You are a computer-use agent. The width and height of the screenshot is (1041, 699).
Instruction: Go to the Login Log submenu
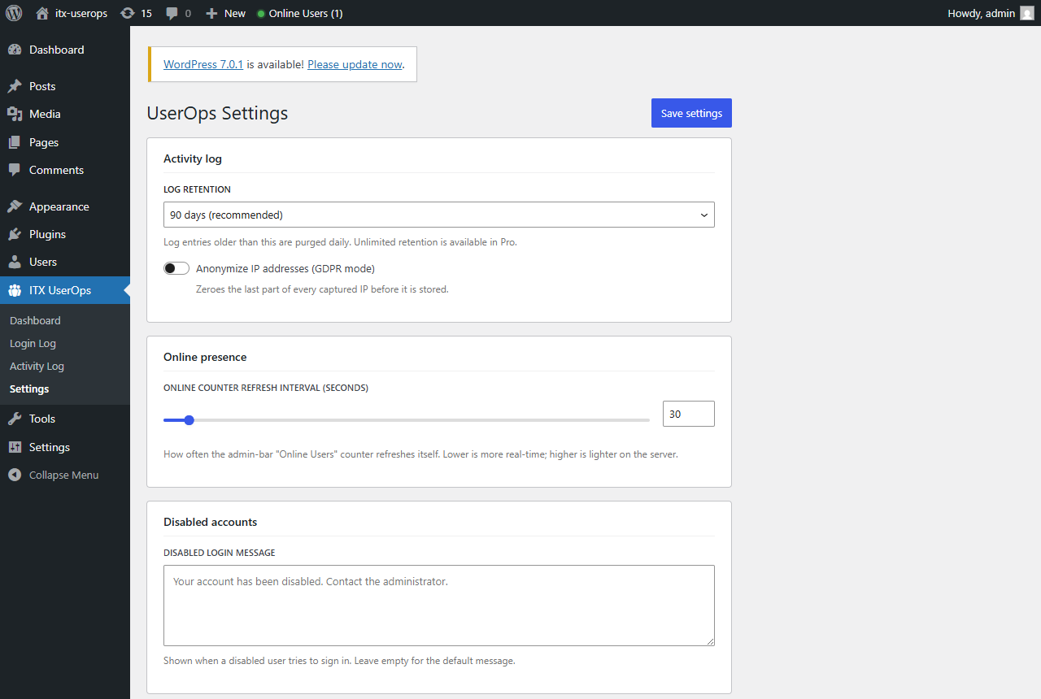tap(33, 343)
